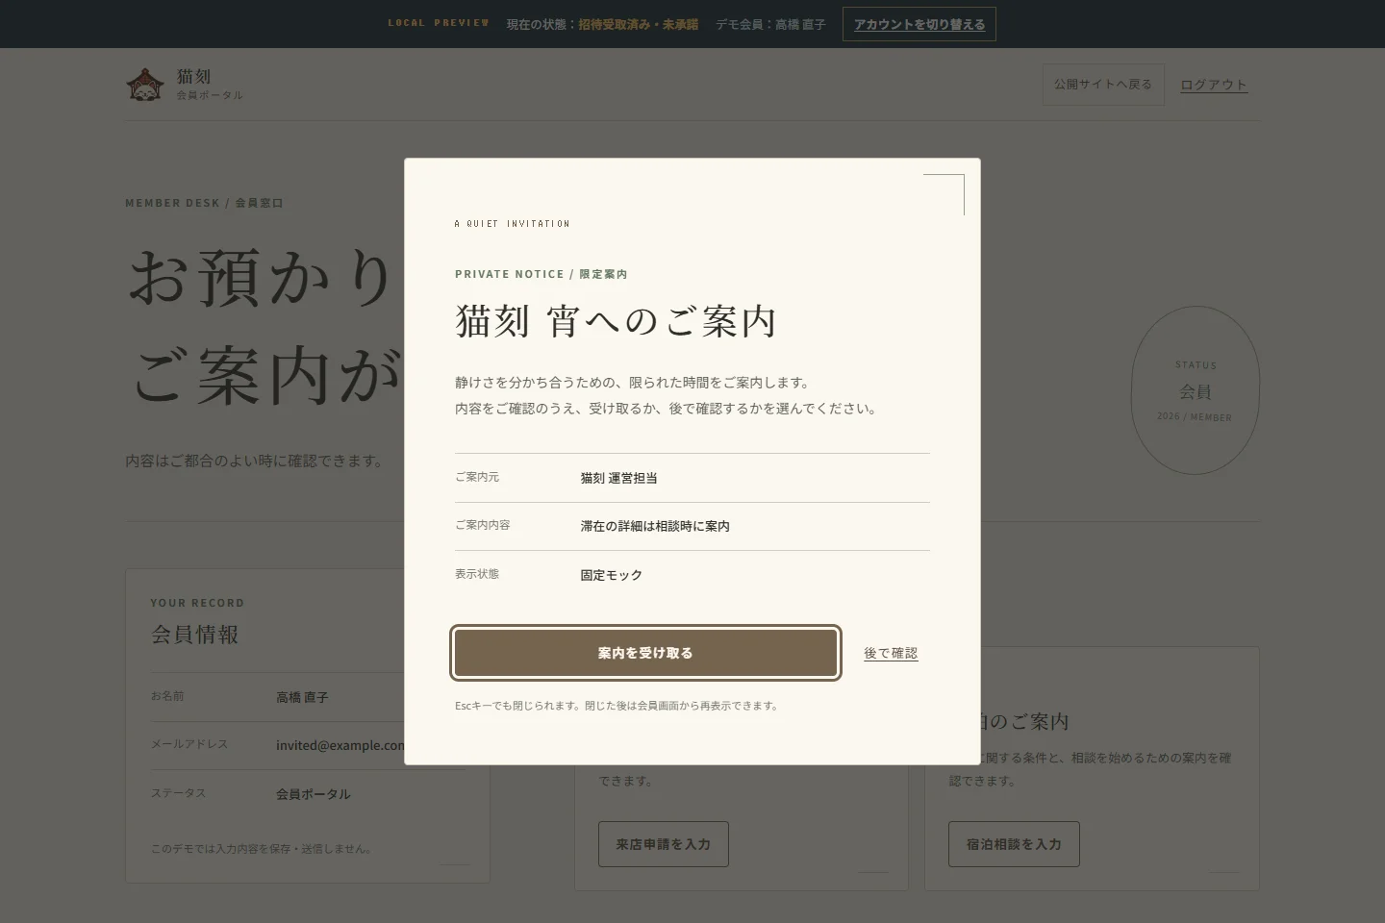Click the 猫刻 brand title text
Screen dimensions: 1385x923
pos(193,76)
